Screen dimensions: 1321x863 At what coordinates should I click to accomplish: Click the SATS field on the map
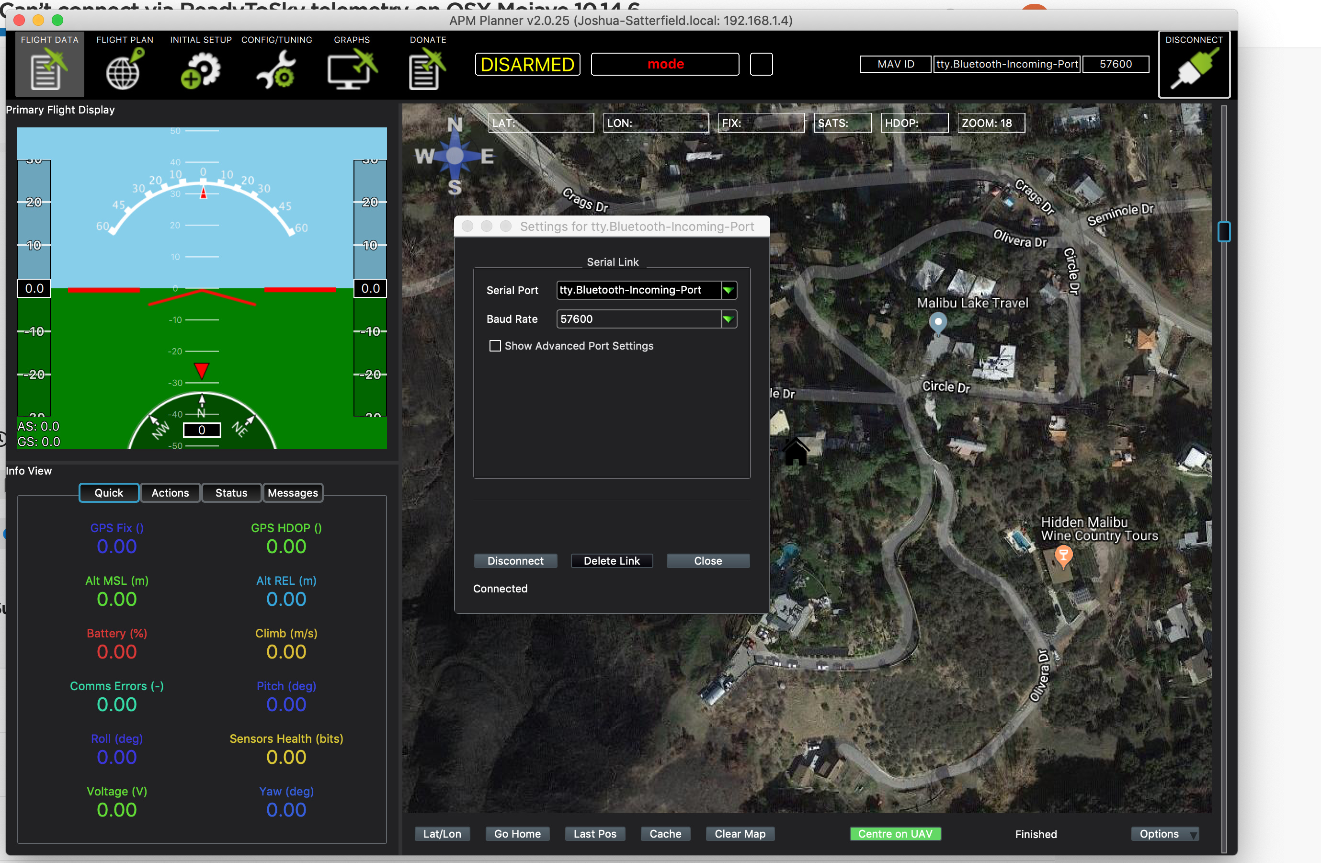(x=843, y=123)
